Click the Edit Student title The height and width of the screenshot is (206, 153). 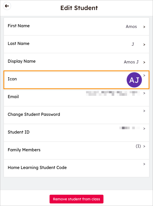coord(79,8)
